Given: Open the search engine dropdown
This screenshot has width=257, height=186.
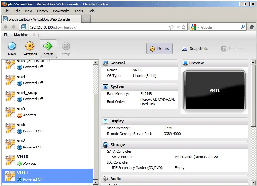Looking at the screenshot, I should point(198,27).
